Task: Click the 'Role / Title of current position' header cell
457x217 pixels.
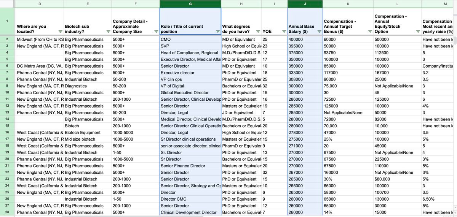Action: point(190,22)
